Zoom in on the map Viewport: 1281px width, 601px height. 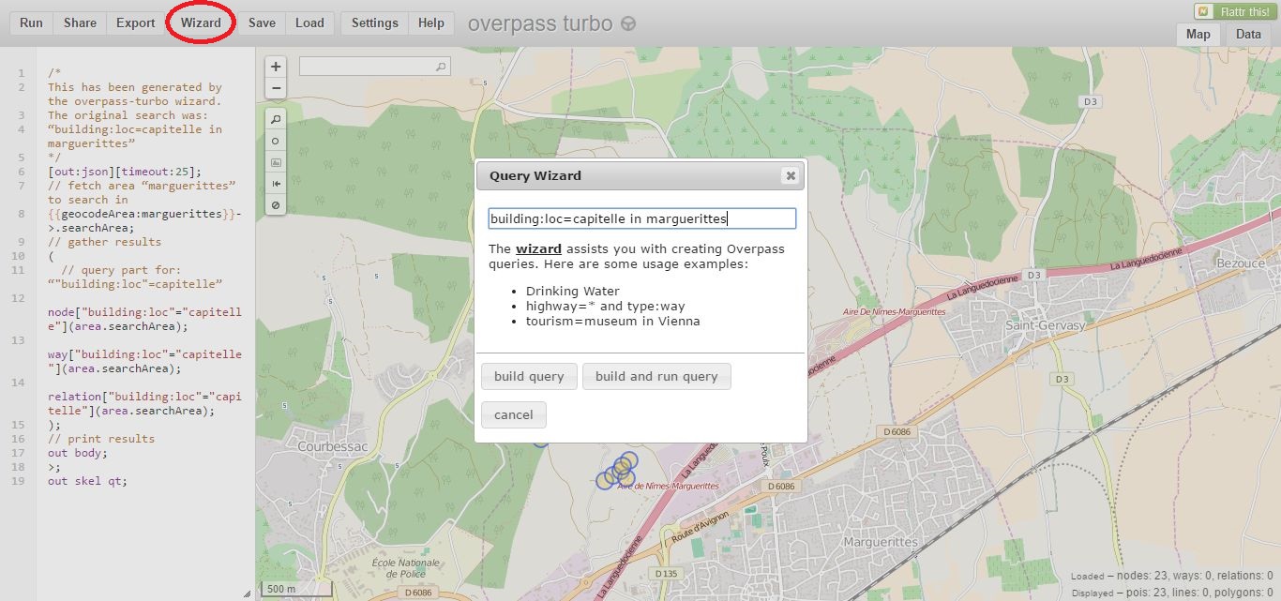click(x=276, y=67)
